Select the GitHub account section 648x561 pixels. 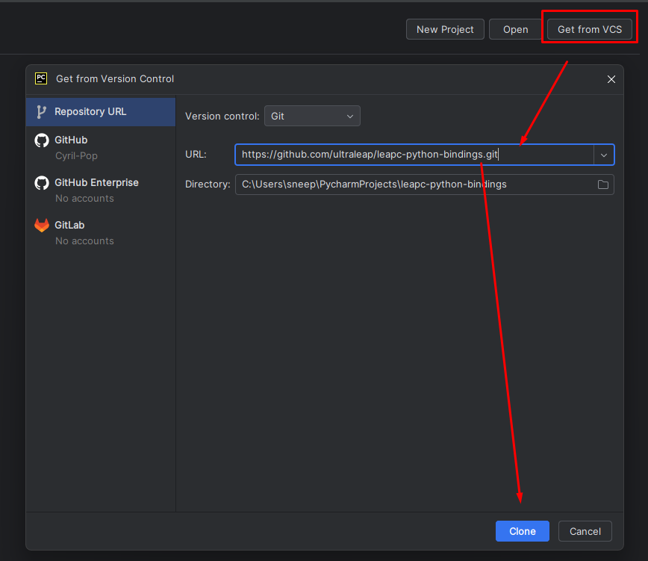[x=101, y=148]
